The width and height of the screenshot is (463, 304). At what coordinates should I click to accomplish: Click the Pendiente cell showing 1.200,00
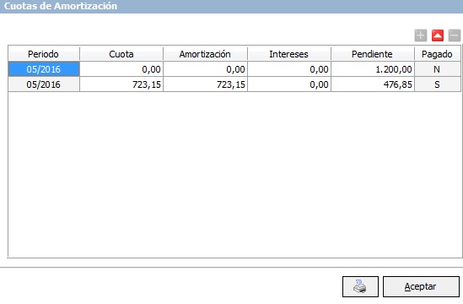click(x=373, y=69)
